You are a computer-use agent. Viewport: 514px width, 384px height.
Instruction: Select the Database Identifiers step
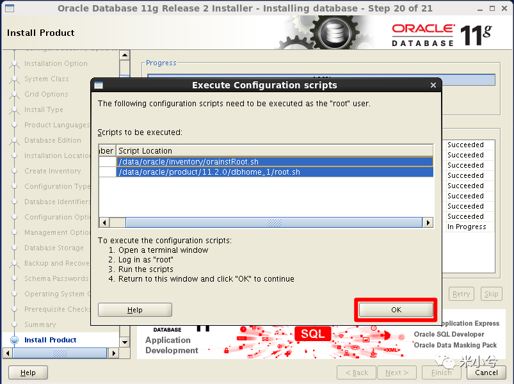(x=57, y=202)
